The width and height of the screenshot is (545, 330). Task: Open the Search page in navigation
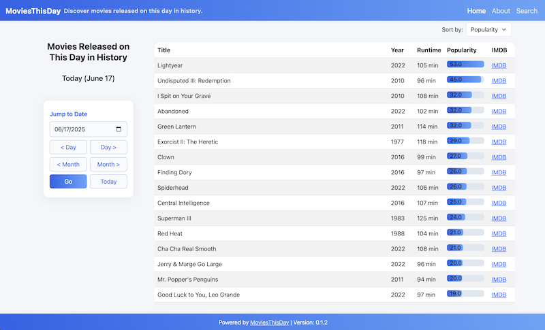click(x=527, y=11)
